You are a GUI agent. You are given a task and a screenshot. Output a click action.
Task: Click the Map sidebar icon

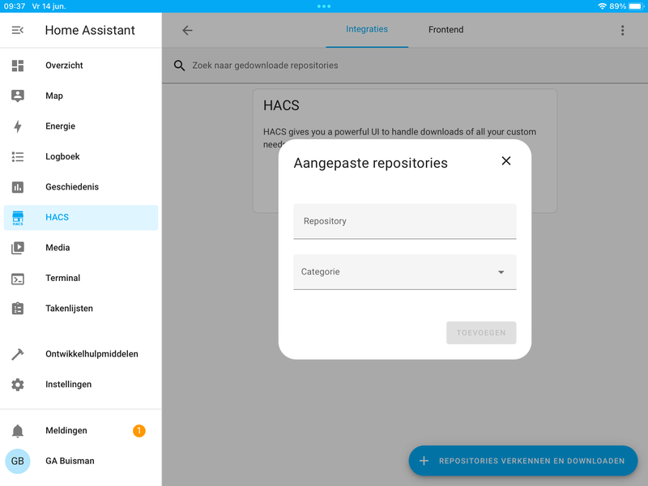pos(17,96)
